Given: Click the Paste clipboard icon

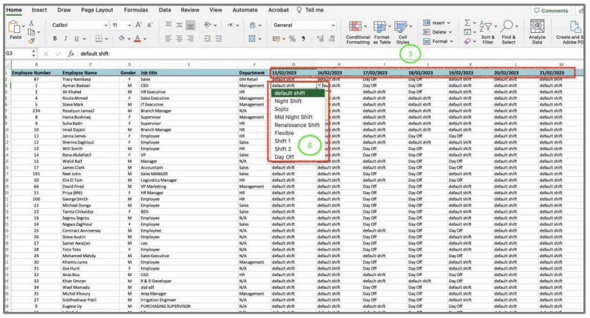Looking at the screenshot, I should [x=15, y=29].
